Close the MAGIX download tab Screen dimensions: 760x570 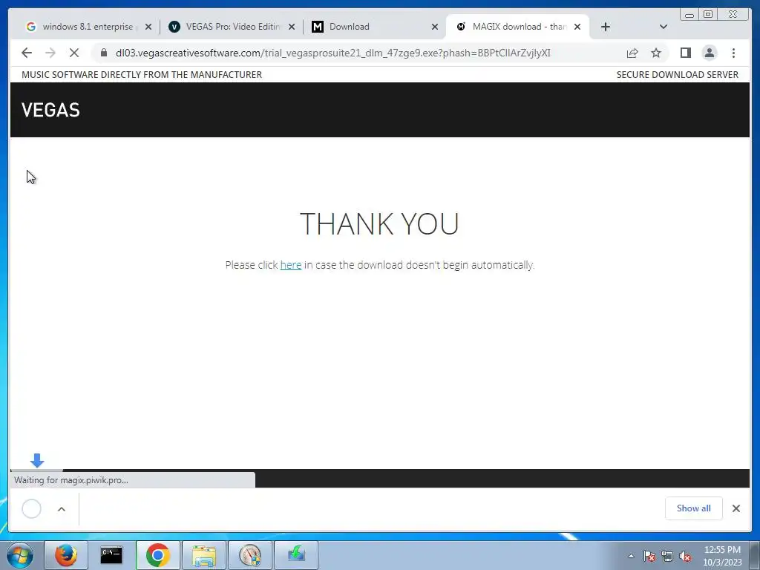tap(577, 27)
